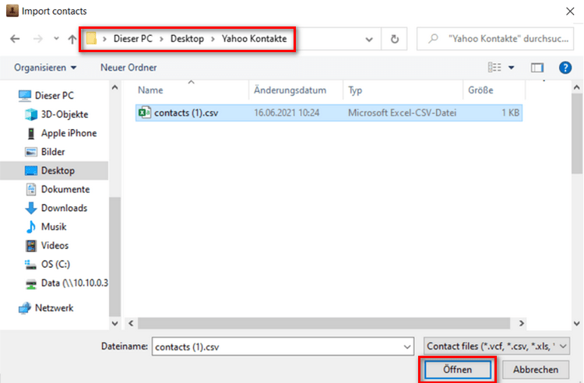584x383 pixels.
Task: Expand the Dateiname dropdown arrow
Action: [407, 347]
